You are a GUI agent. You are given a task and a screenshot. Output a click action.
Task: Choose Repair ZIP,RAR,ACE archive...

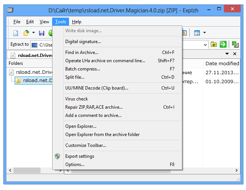[x=122, y=107]
